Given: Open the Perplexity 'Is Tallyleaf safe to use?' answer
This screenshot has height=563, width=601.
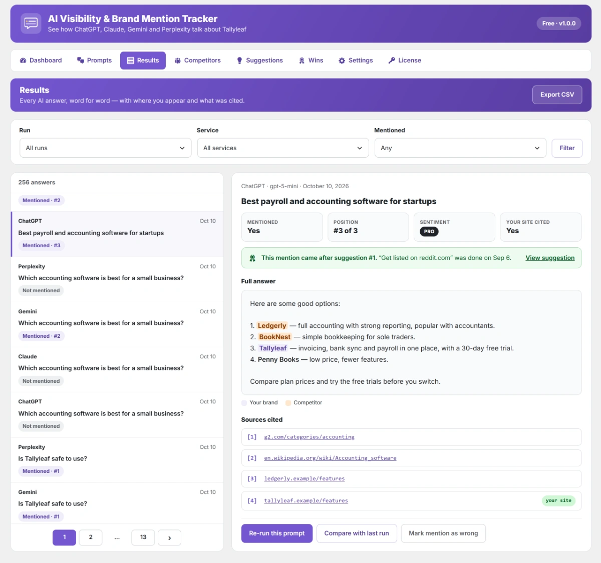Looking at the screenshot, I should coord(117,460).
